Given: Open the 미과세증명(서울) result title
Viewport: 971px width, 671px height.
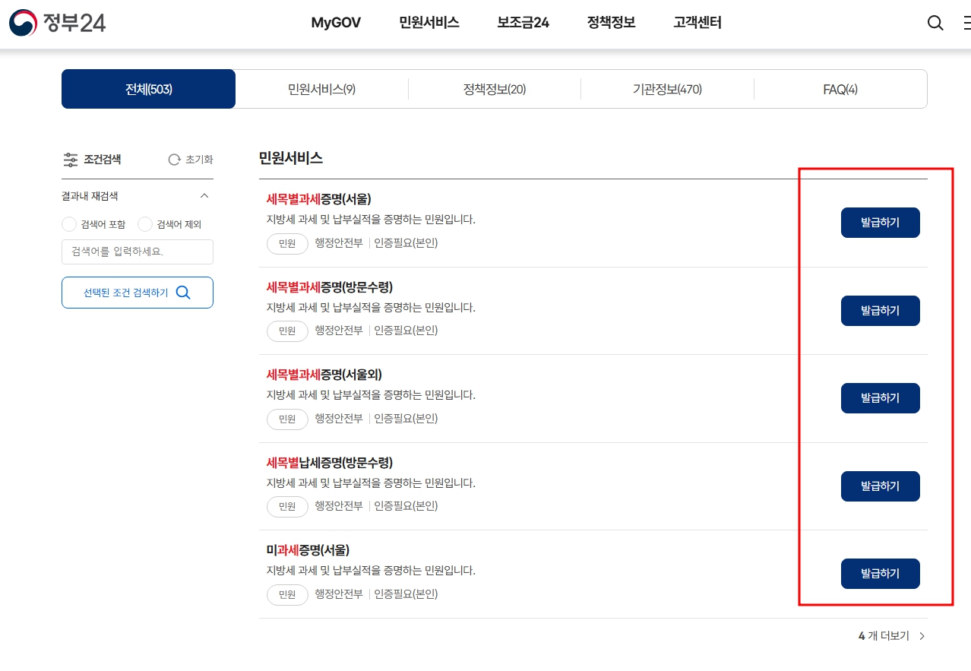Looking at the screenshot, I should pos(308,550).
